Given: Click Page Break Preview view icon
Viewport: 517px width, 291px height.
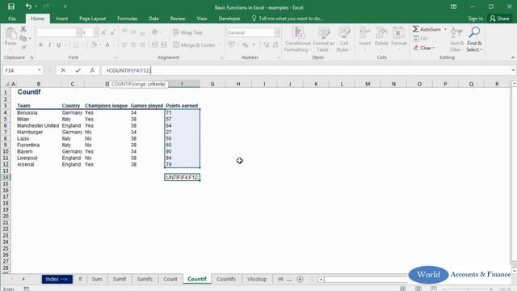Looking at the screenshot, I should (434, 289).
